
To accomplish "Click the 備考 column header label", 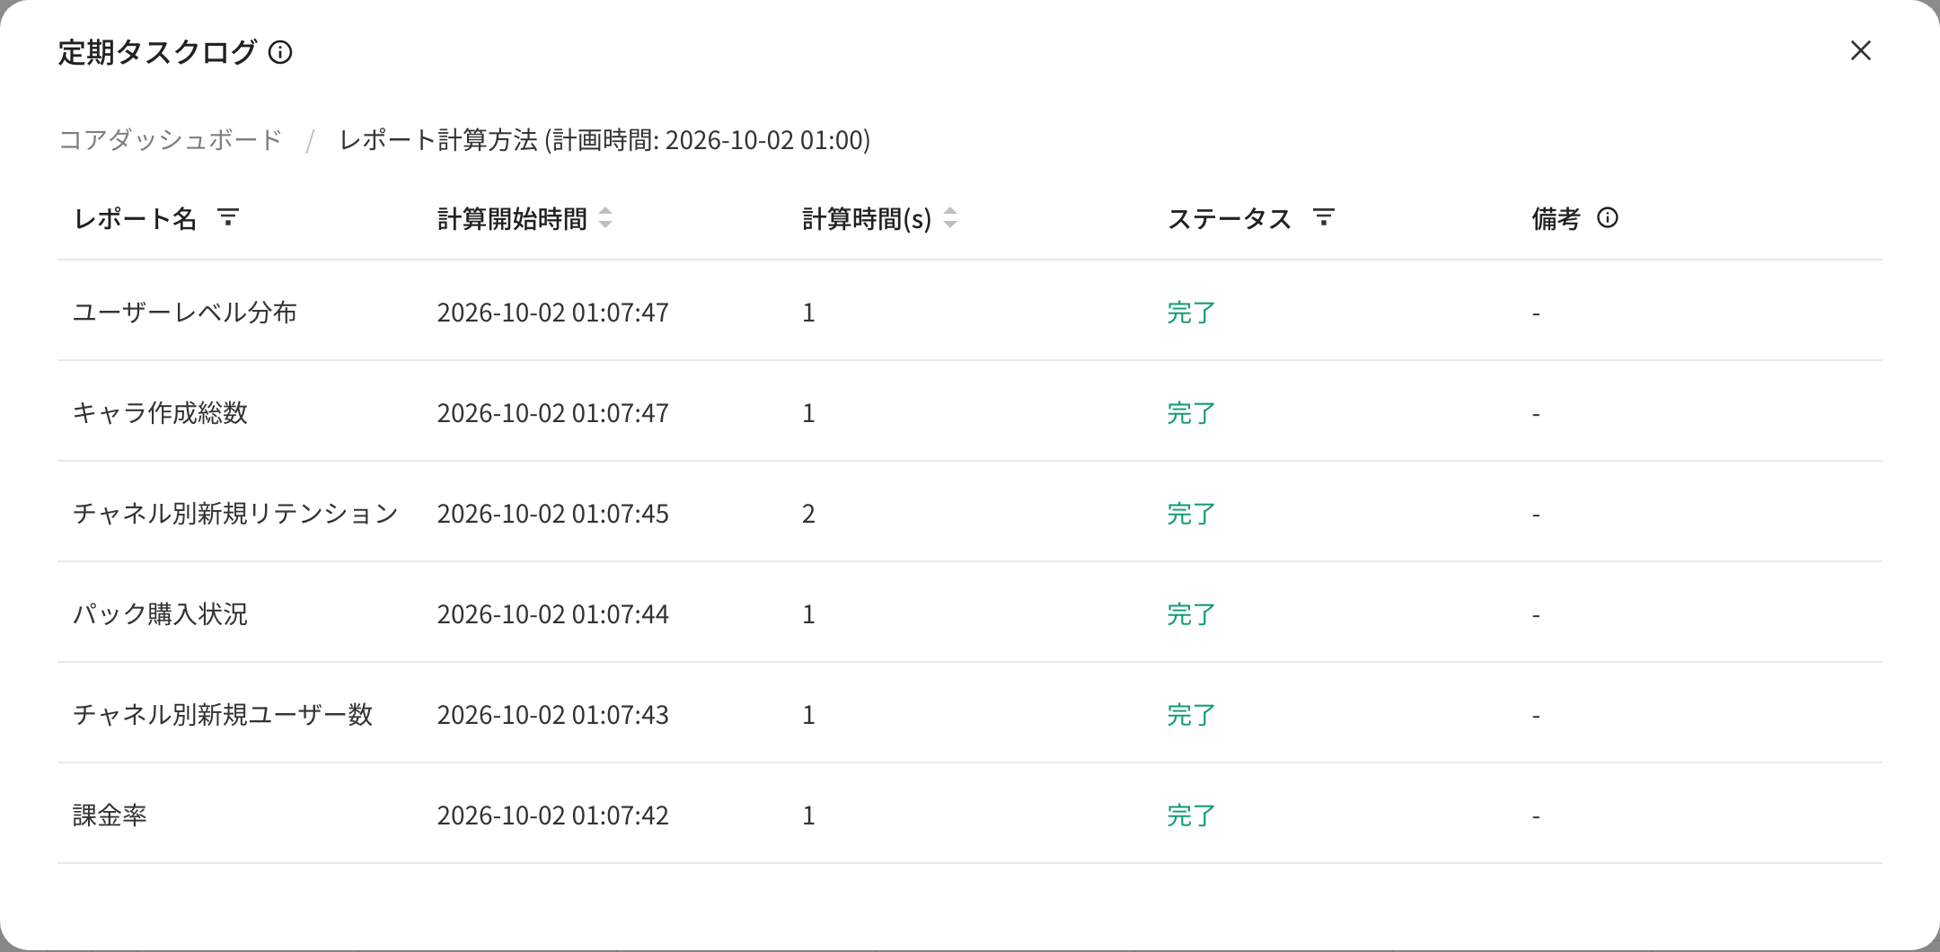I will (x=1556, y=218).
